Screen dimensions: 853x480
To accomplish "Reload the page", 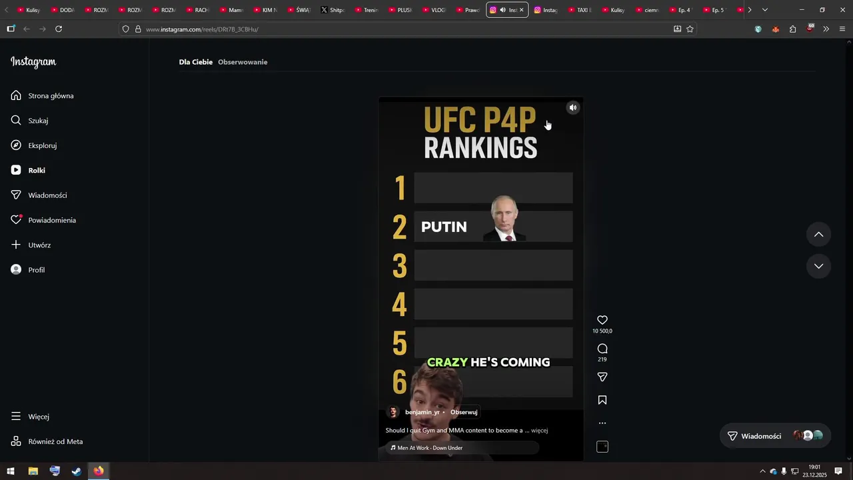I will pyautogui.click(x=59, y=29).
